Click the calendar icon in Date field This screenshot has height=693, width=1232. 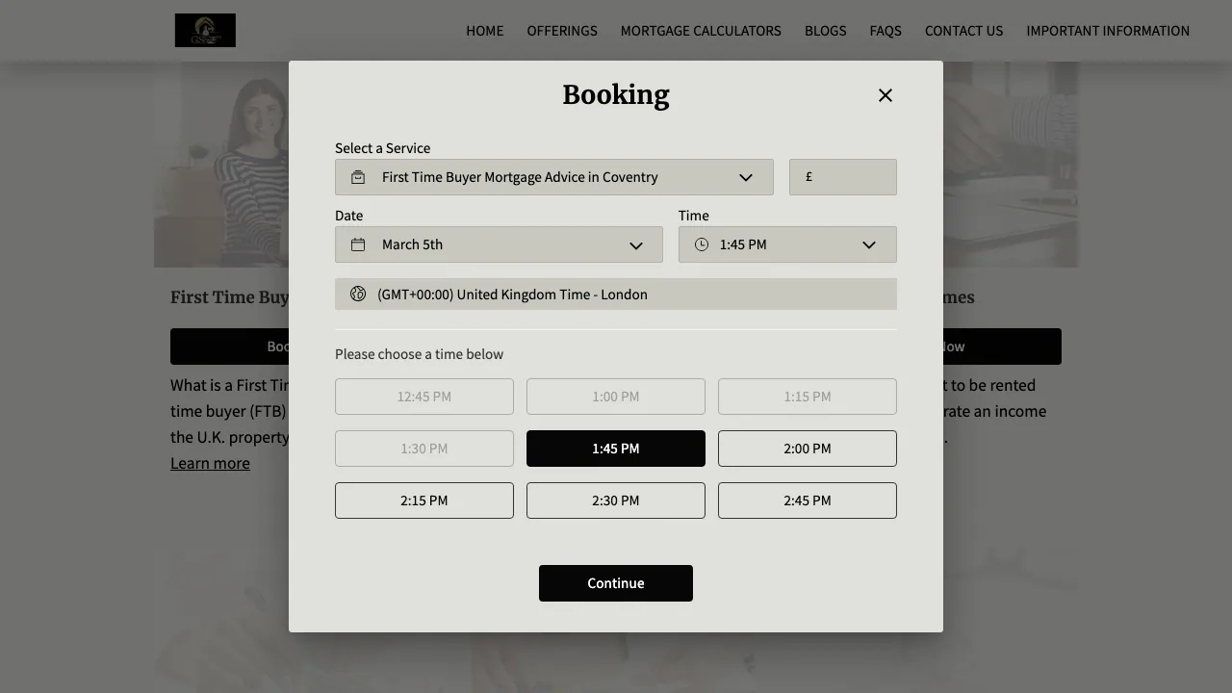point(358,244)
